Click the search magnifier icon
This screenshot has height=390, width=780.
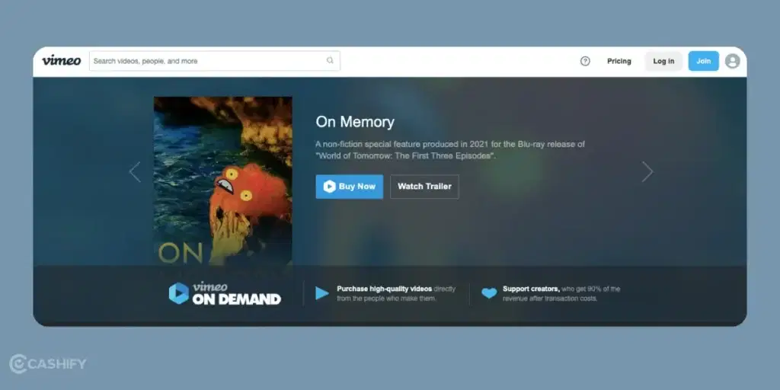click(330, 61)
